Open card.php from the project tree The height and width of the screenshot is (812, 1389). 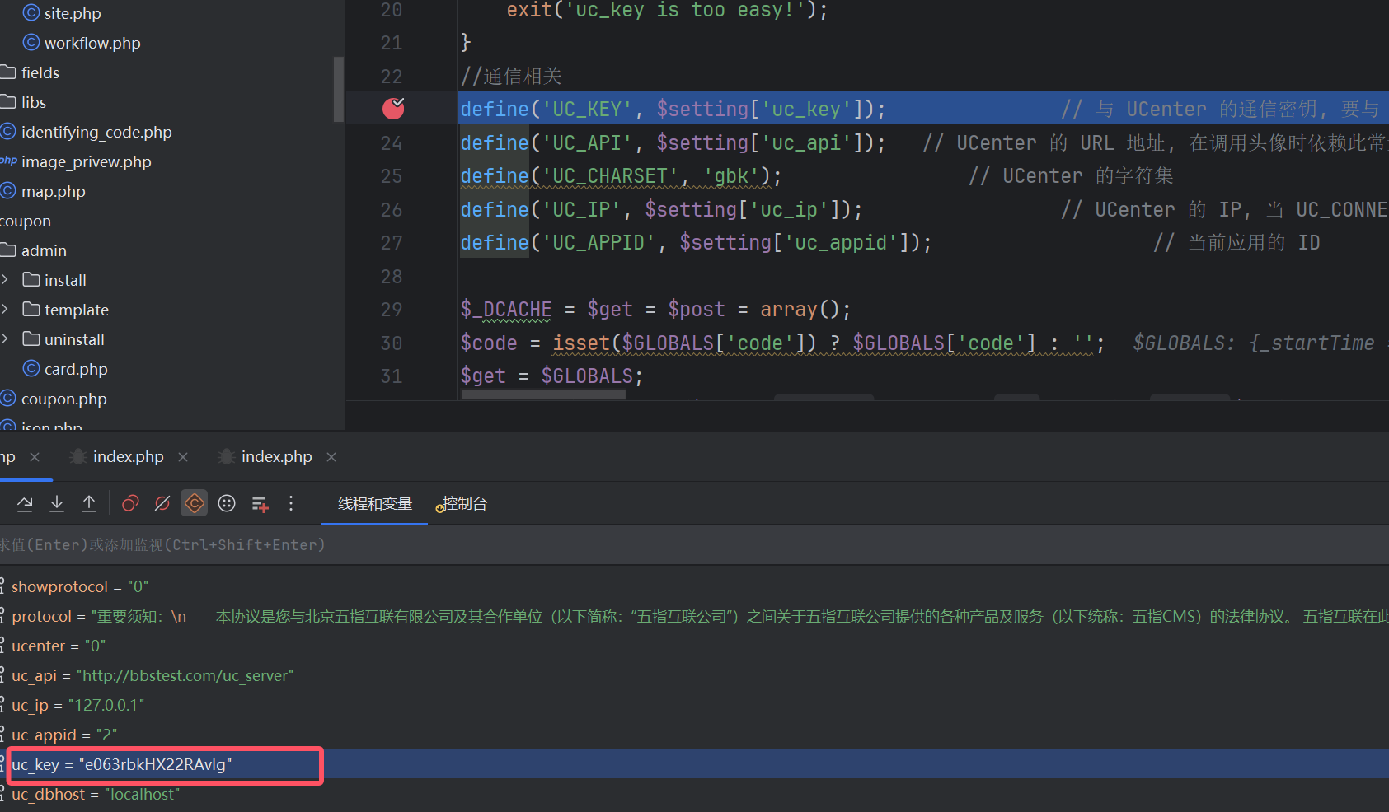76,369
